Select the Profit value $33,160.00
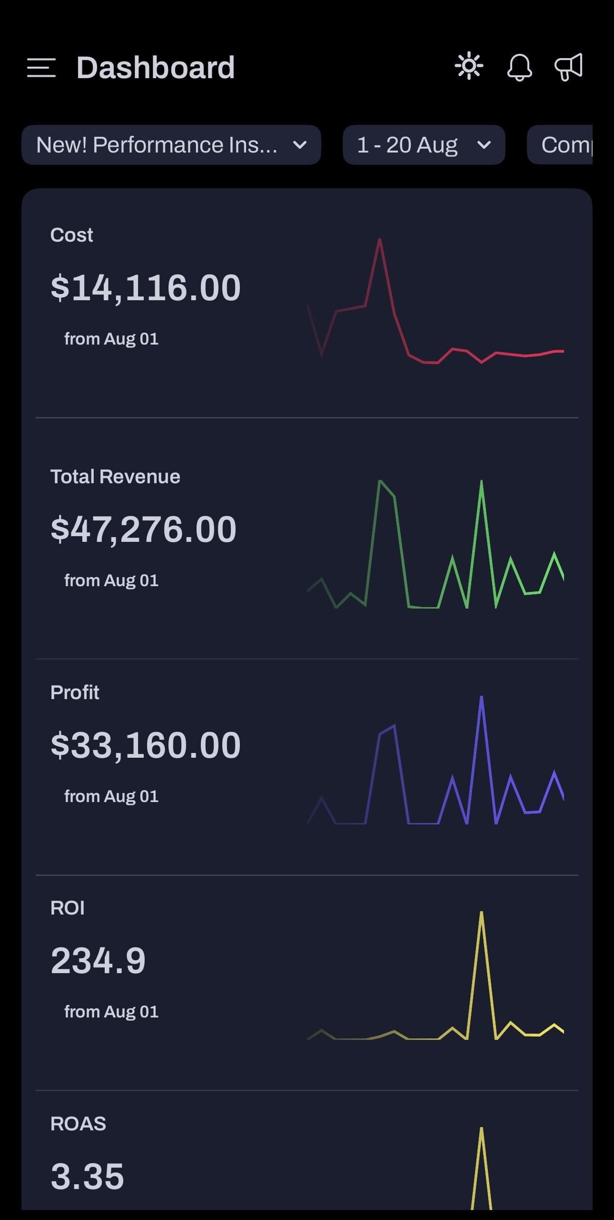 click(145, 745)
